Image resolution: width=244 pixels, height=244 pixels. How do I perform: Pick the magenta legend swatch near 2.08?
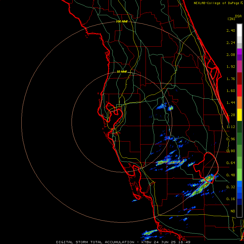239,52
